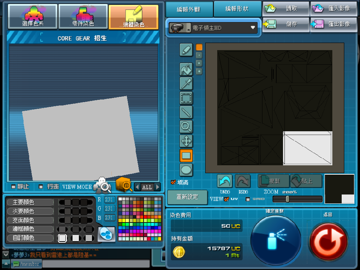Click the orange part zoom view icon

(x=123, y=185)
